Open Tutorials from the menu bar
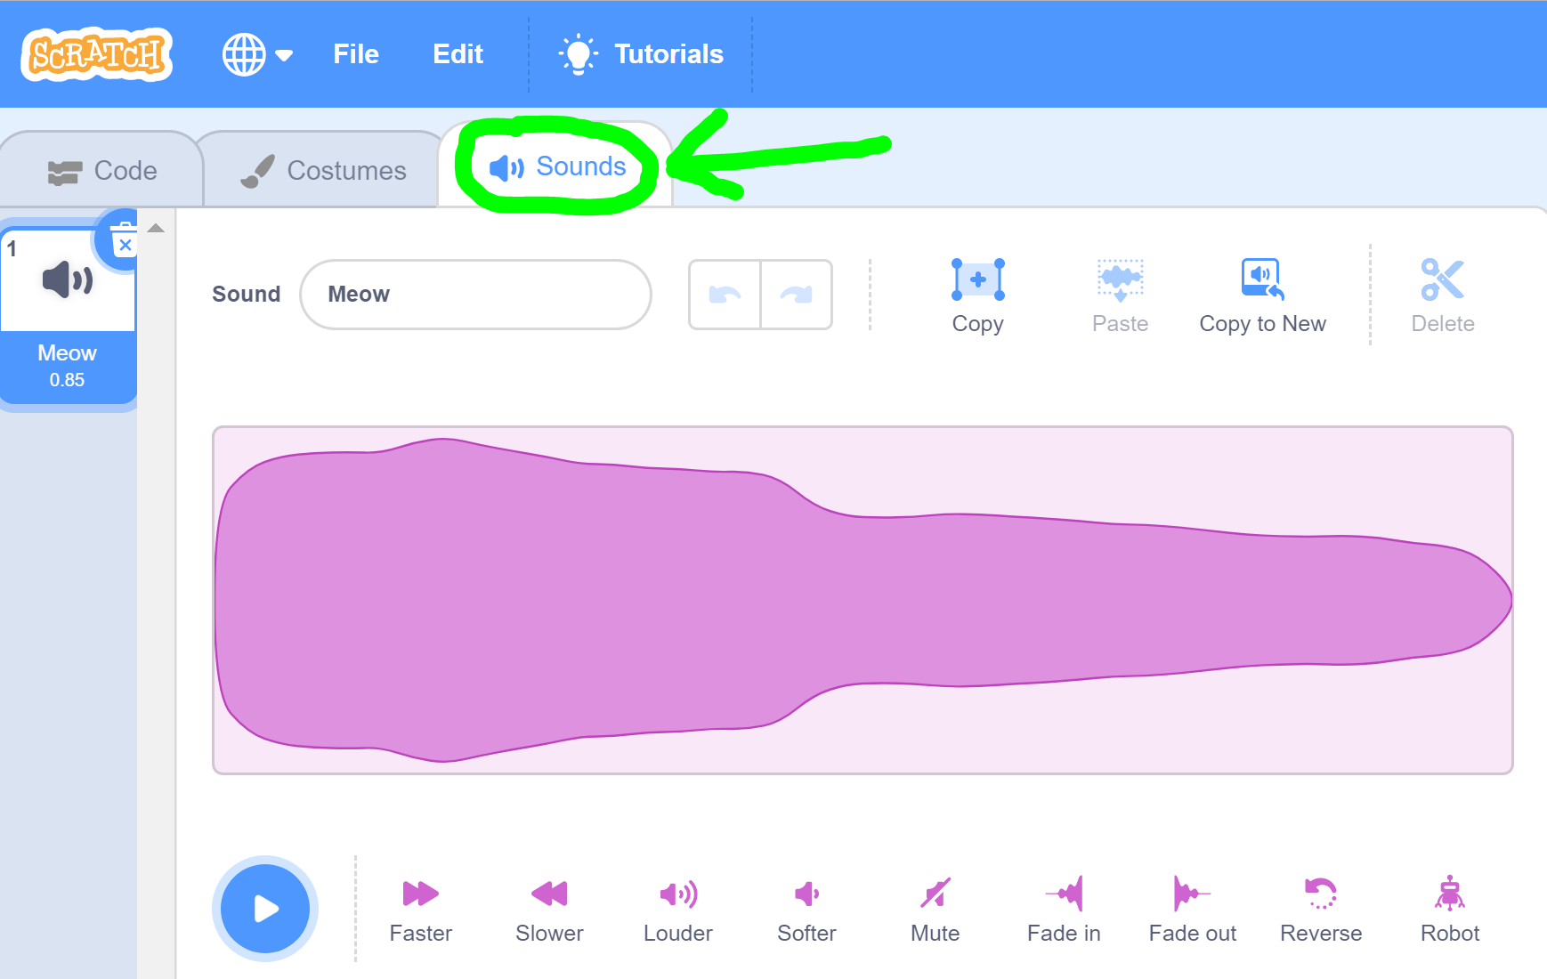This screenshot has height=979, width=1547. [x=641, y=54]
